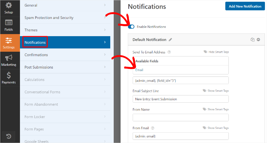Viewport: 267px width, 143px height.
Task: Collapse the Default Notification panel
Action: click(258, 40)
